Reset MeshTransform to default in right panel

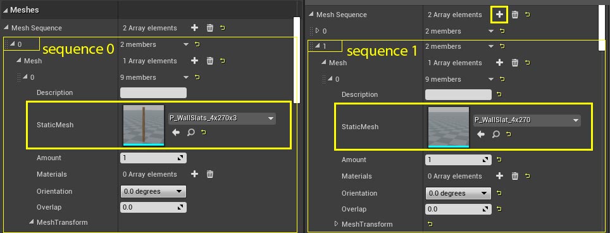tap(430, 224)
